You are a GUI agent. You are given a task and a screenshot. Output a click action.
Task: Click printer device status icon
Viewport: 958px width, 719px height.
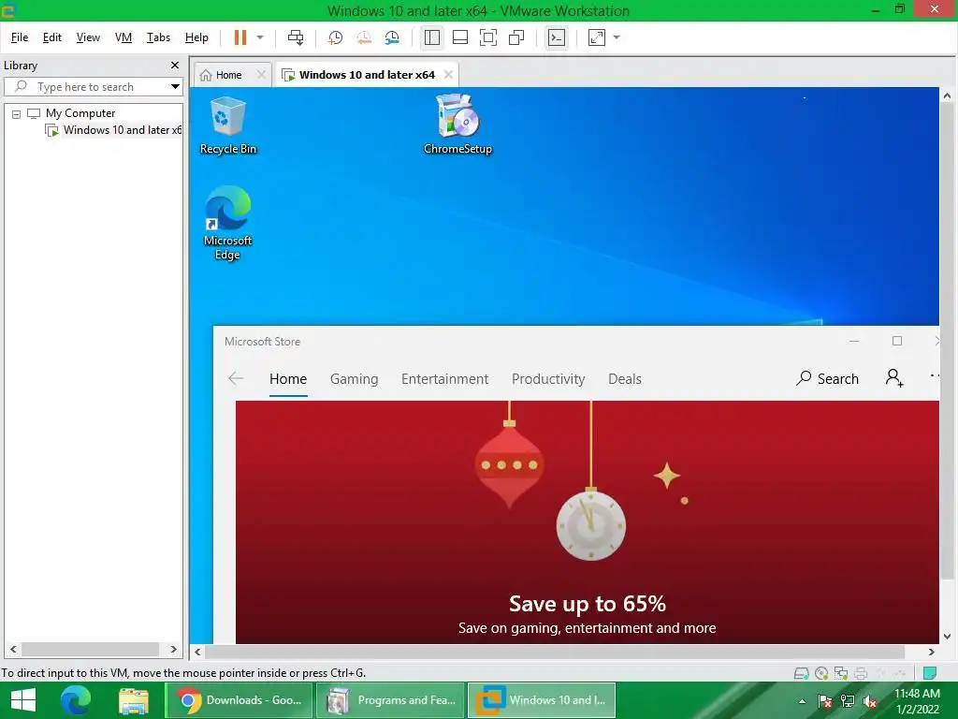(x=861, y=674)
